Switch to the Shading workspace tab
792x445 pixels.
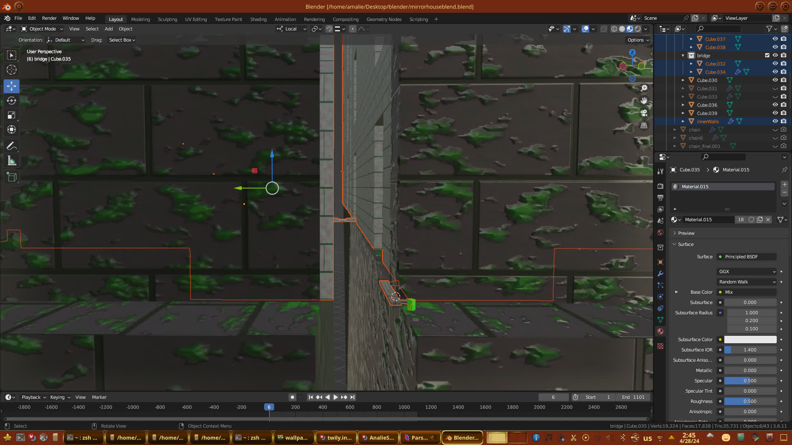(258, 19)
